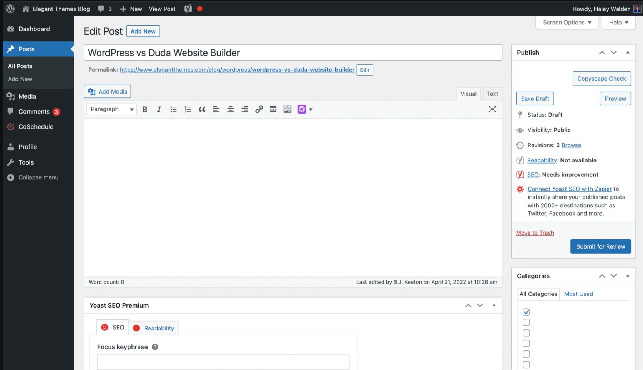Expand Screen Options panel
The width and height of the screenshot is (643, 370).
pos(567,22)
